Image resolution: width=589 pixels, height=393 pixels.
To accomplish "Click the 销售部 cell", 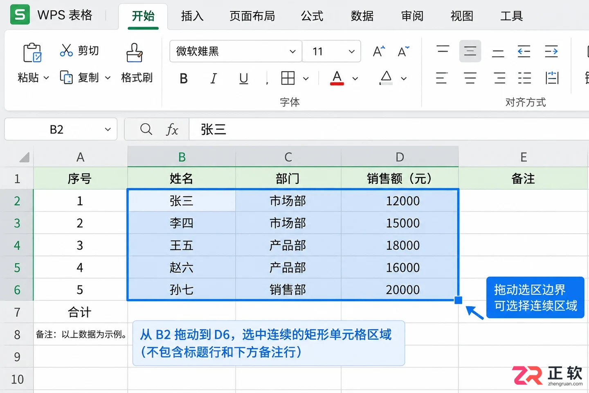I will [x=288, y=289].
